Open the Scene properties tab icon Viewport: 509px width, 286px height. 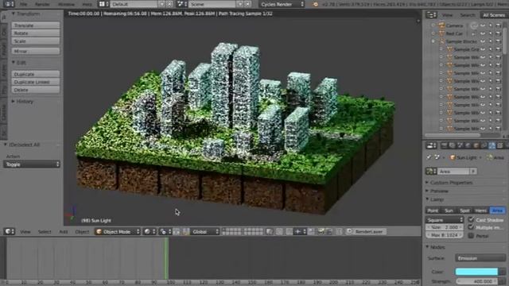(460, 145)
